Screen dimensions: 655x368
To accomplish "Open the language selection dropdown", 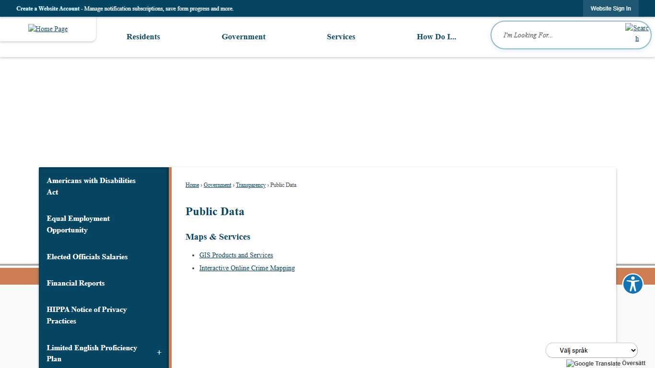I will (x=591, y=350).
